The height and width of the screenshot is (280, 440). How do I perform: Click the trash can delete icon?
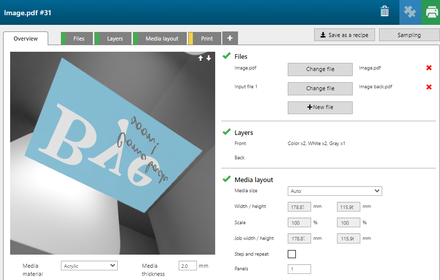coord(385,12)
